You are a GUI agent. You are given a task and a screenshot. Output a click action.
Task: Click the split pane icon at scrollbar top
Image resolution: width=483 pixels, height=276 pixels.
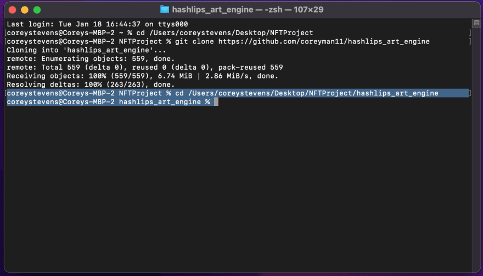tap(476, 23)
